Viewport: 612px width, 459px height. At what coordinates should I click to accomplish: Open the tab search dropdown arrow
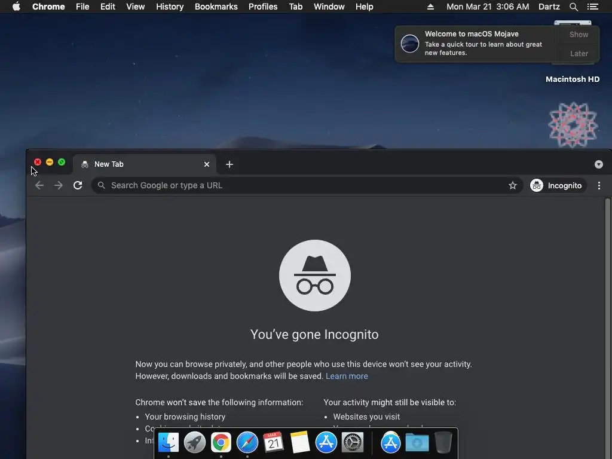598,164
